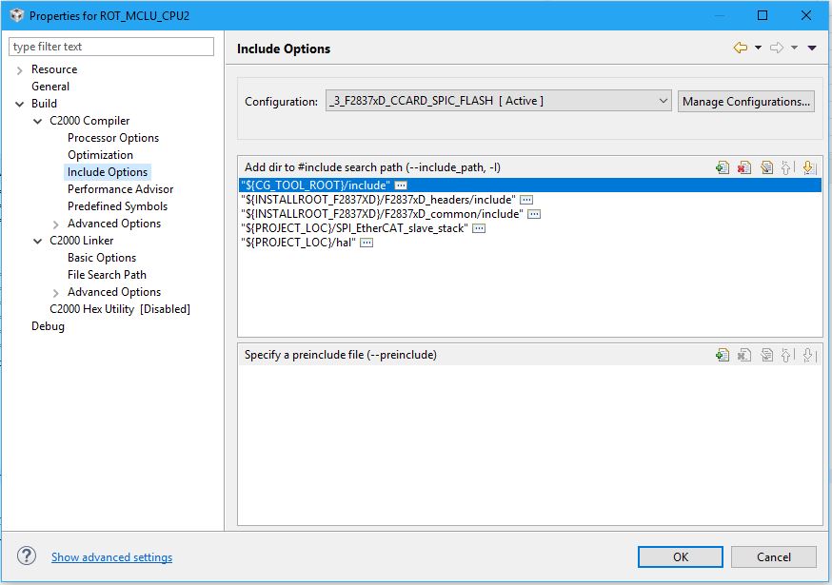Click the back navigation arrow icon

coord(740,48)
